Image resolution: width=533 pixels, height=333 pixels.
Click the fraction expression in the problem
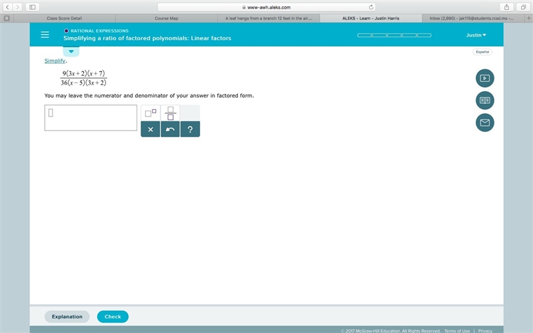pos(84,78)
